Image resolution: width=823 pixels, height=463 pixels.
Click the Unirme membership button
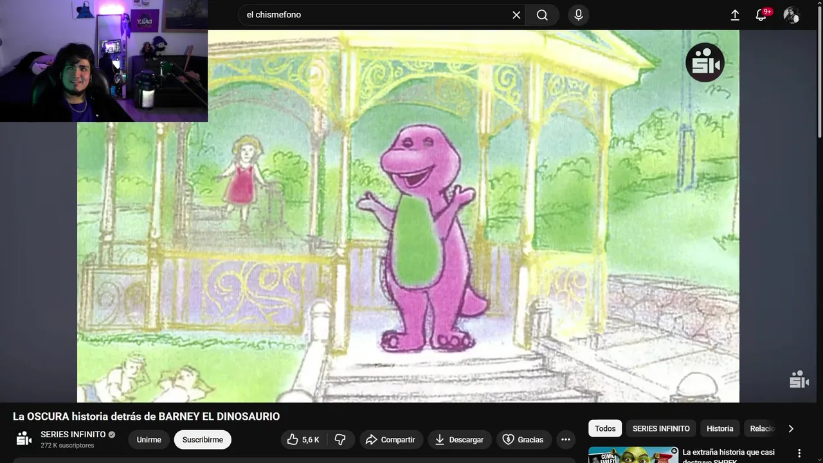coord(149,440)
